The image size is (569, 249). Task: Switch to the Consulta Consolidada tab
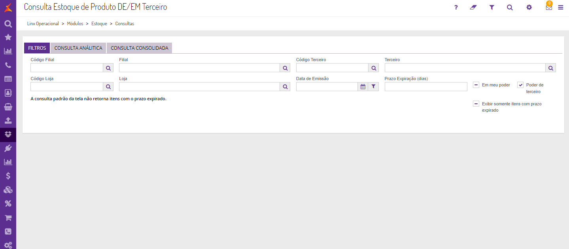[140, 48]
